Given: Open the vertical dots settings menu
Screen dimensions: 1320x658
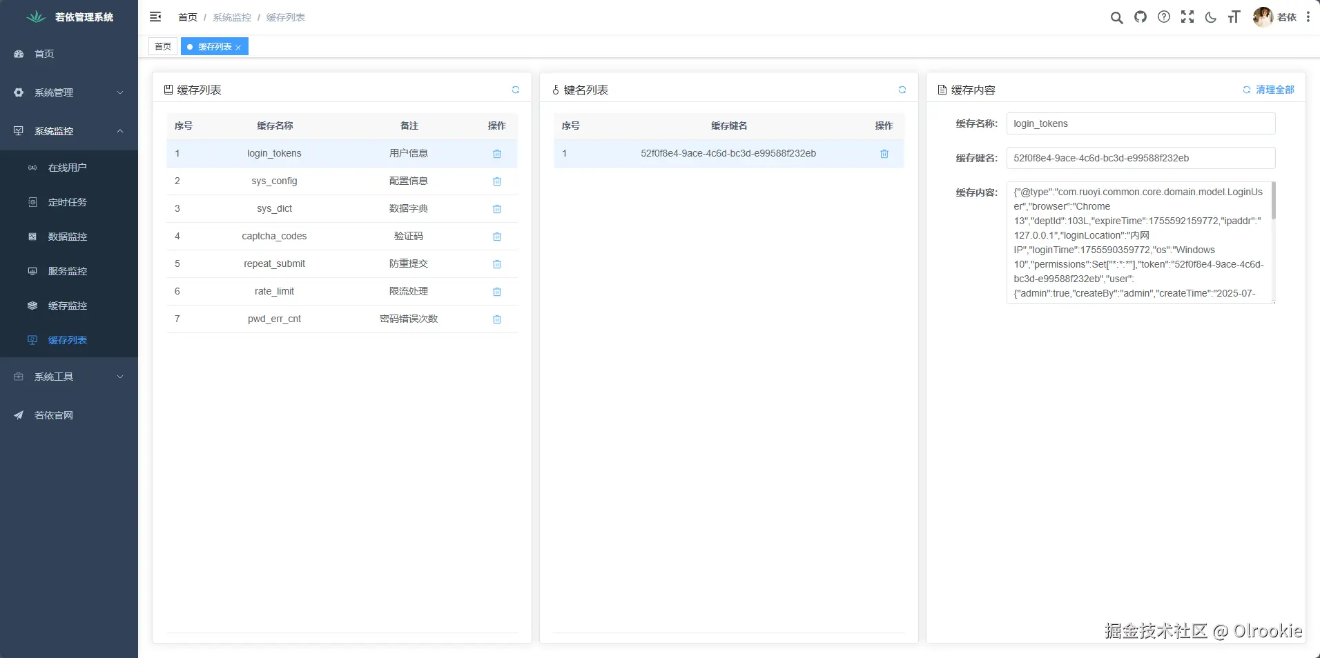Looking at the screenshot, I should point(1308,17).
